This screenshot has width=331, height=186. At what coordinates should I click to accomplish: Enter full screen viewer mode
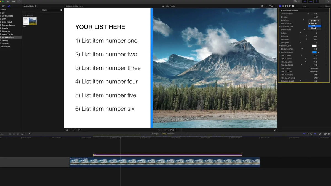click(x=275, y=130)
